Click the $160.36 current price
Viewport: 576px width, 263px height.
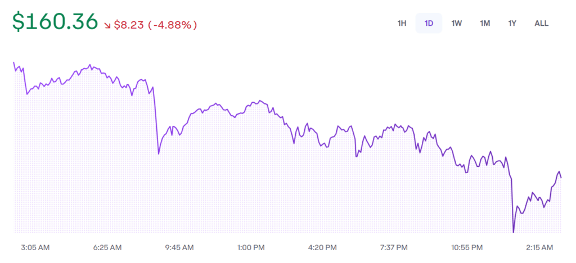tap(55, 23)
